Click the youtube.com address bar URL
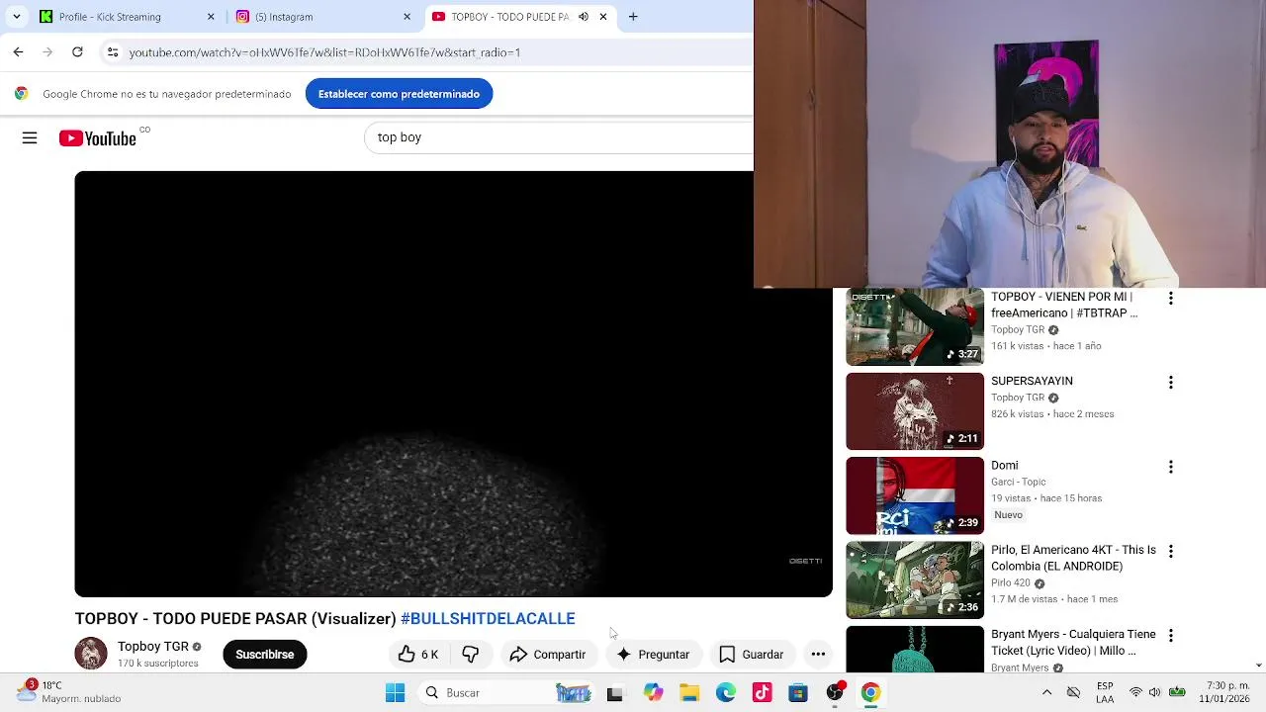Viewport: 1266px width, 712px height. click(324, 52)
